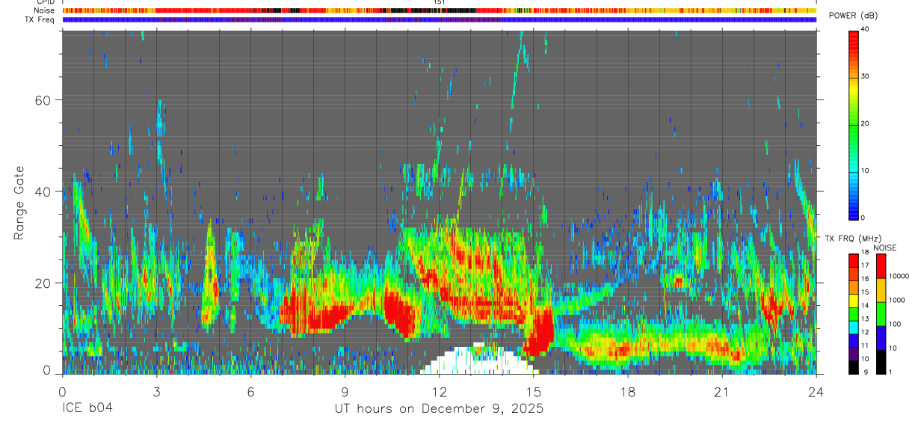Click the x-axis tick label '9'

pyautogui.click(x=345, y=392)
